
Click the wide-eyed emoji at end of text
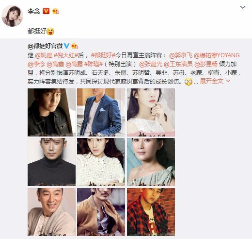coord(189,82)
